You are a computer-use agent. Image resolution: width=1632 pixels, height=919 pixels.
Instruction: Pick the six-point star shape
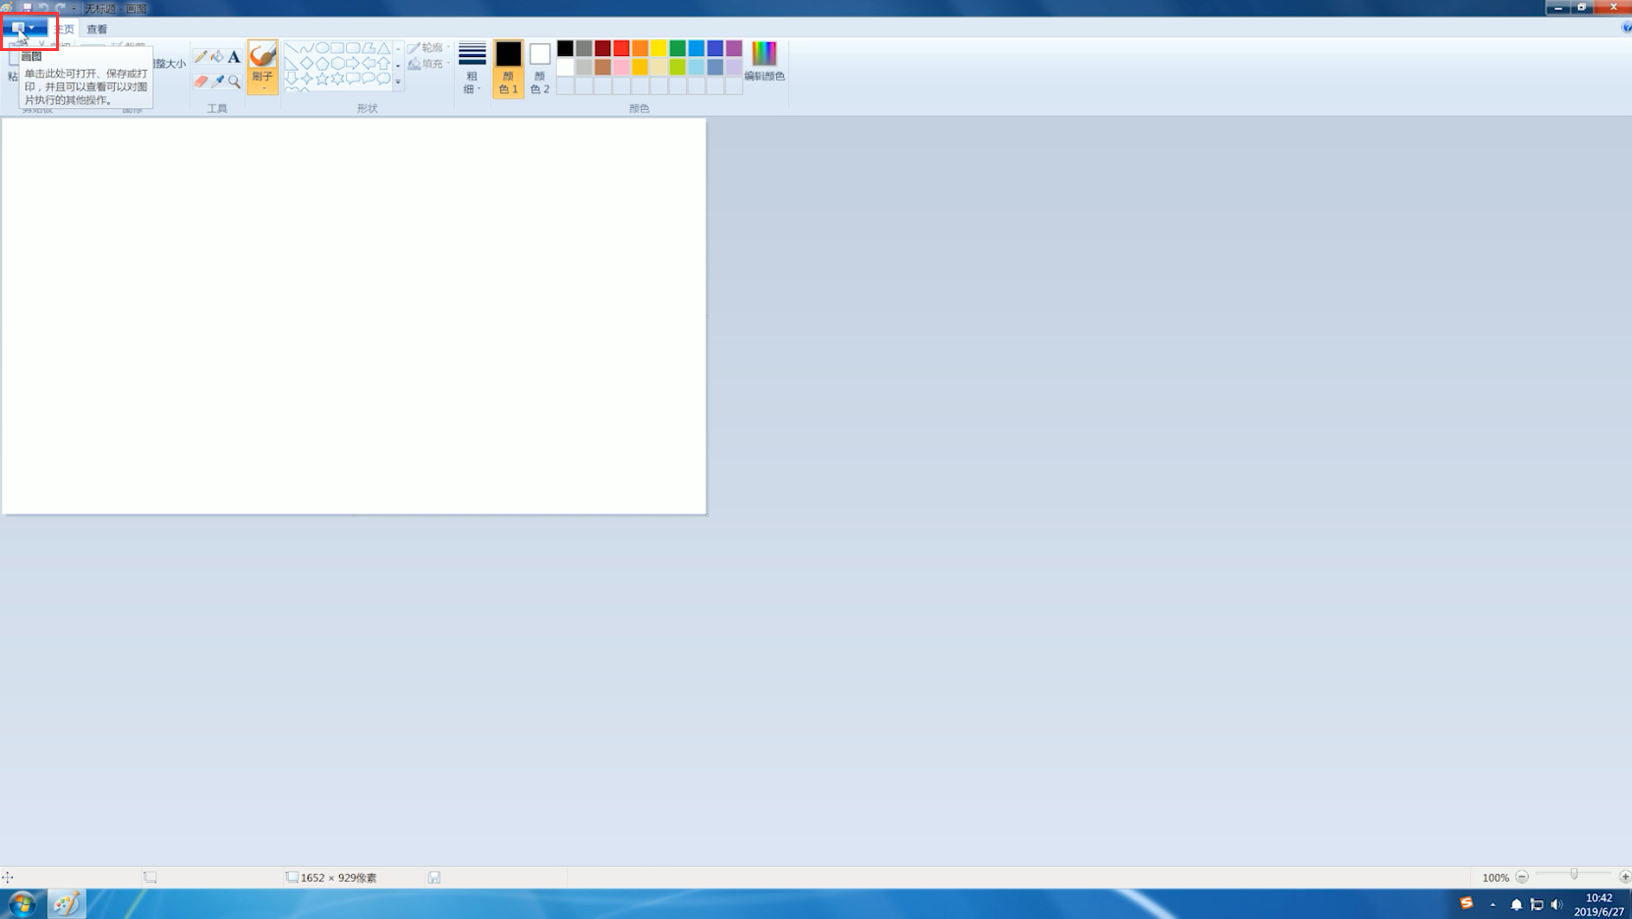pos(337,79)
